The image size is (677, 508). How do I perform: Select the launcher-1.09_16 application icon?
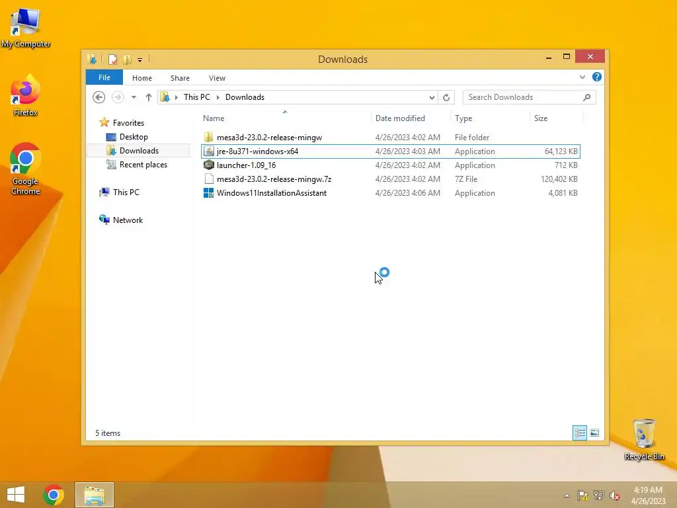[x=208, y=165]
